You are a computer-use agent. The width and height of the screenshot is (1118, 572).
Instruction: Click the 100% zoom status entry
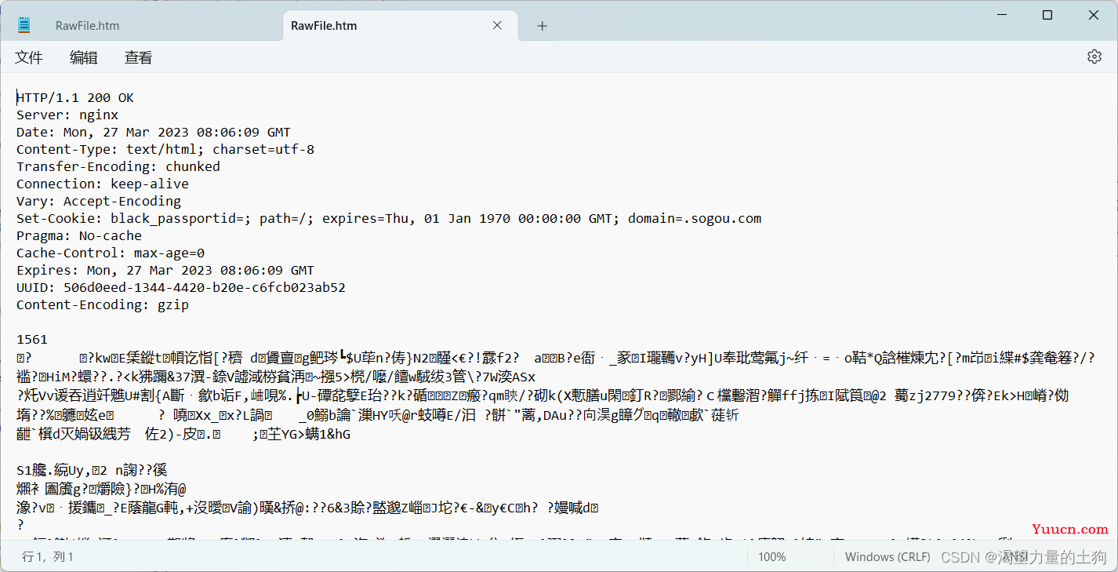point(772,556)
